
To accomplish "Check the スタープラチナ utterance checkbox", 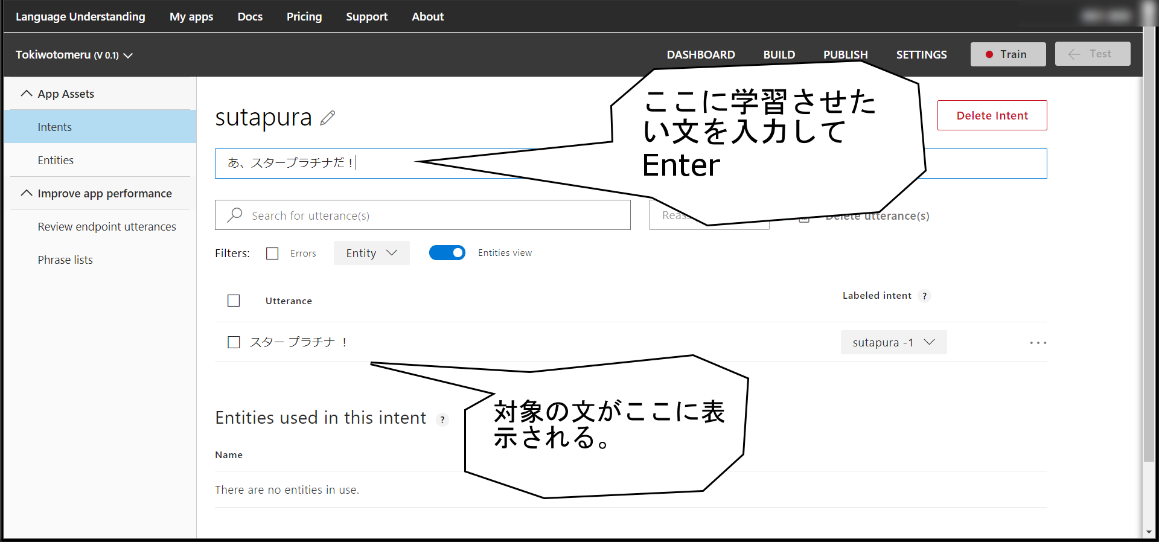I will [x=234, y=342].
